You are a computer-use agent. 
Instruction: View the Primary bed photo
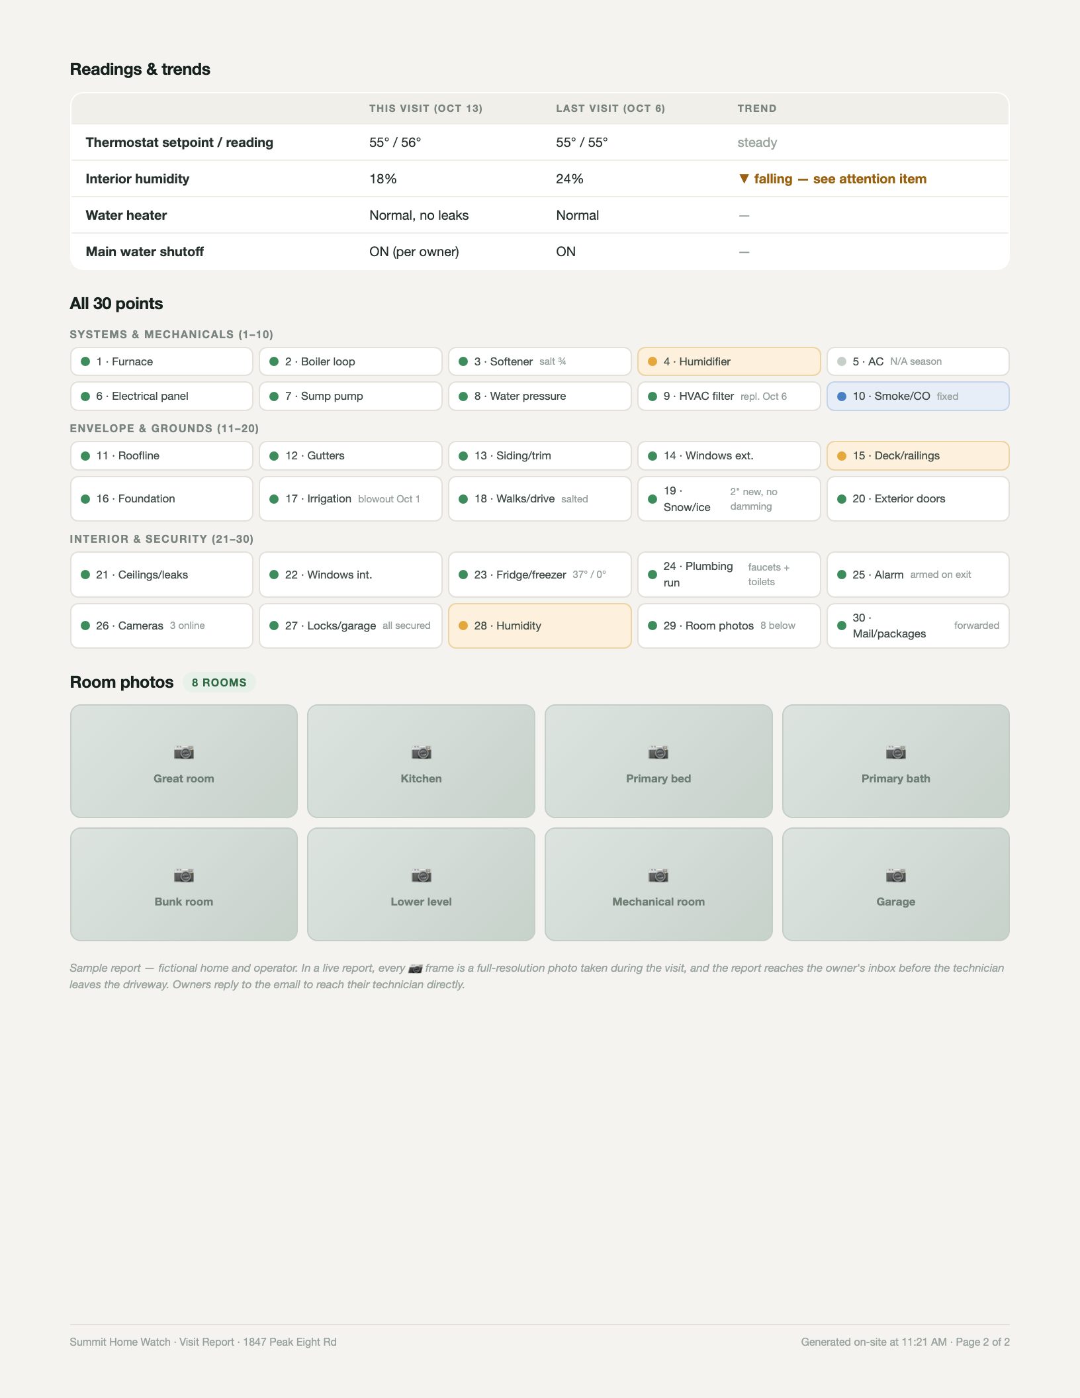click(658, 761)
